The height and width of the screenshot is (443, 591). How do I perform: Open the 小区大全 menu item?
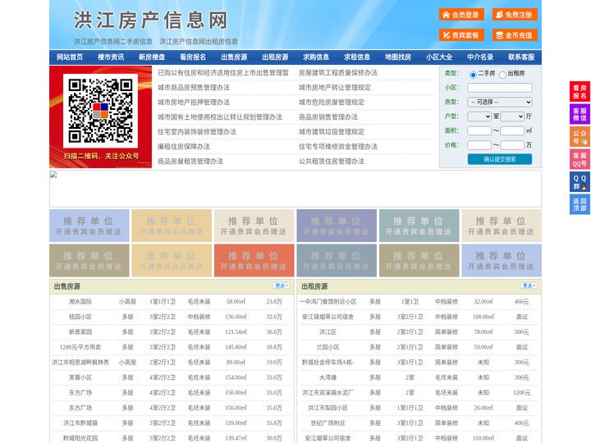click(439, 57)
